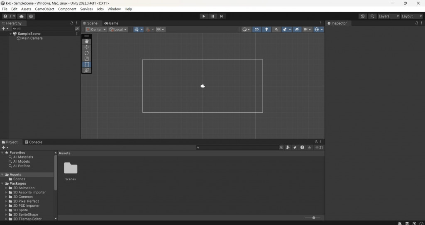The height and width of the screenshot is (225, 425).
Task: Open account J dropdown
Action: click(x=9, y=16)
